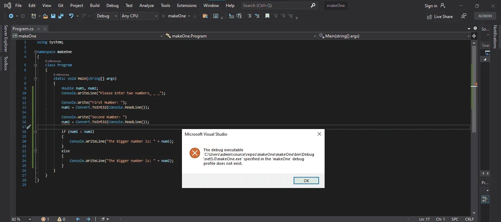Open the Extensions menu
The height and width of the screenshot is (222, 501).
tap(187, 6)
